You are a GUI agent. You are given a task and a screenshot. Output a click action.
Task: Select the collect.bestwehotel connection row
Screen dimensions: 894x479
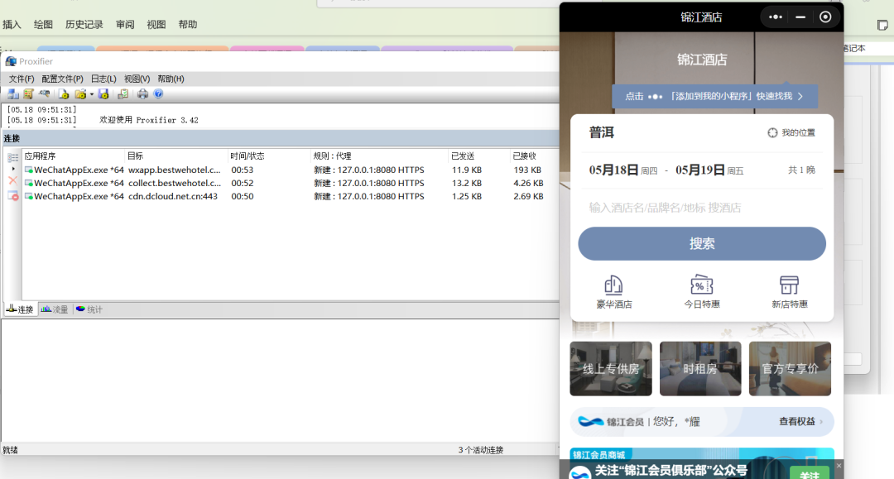[291, 183]
